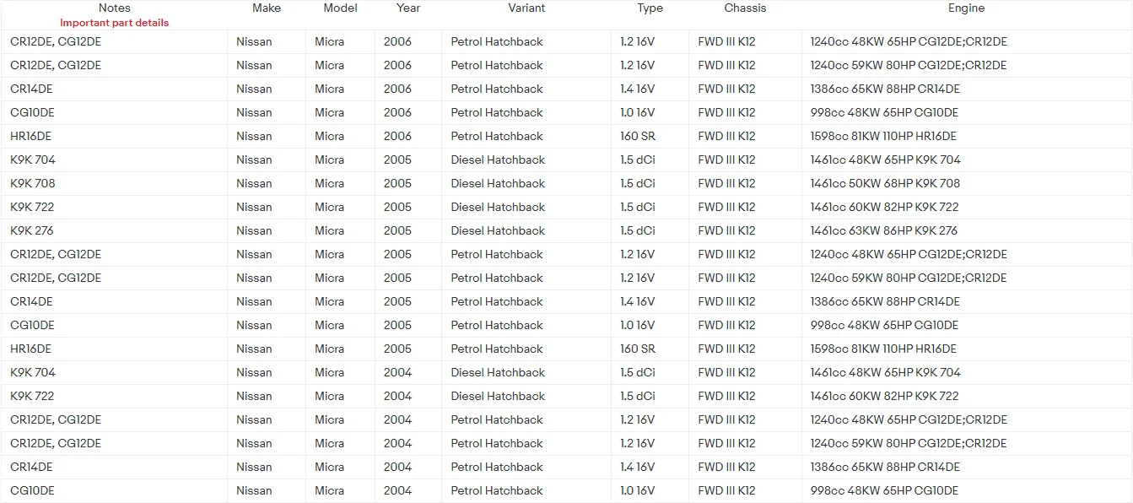The height and width of the screenshot is (503, 1133).
Task: Select '1461cc 48KW 65HP K9K 704' in 2004 row
Action: coord(885,372)
